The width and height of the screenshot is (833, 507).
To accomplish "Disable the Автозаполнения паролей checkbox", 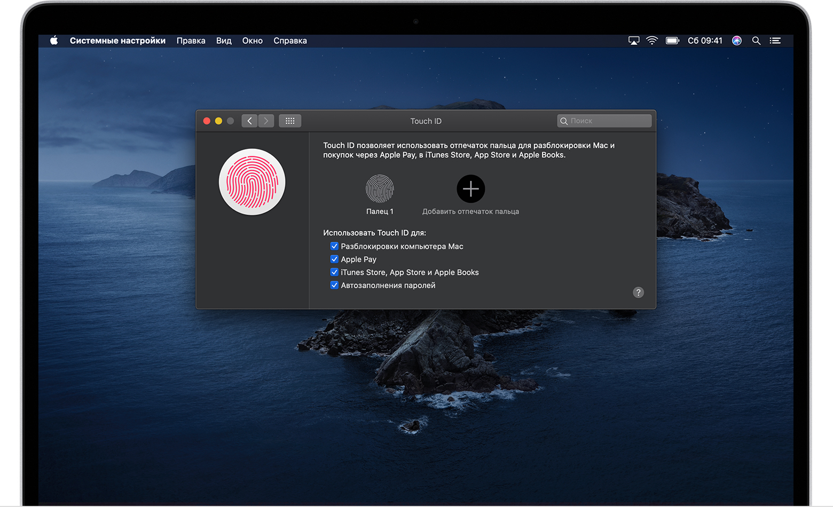I will click(x=334, y=286).
